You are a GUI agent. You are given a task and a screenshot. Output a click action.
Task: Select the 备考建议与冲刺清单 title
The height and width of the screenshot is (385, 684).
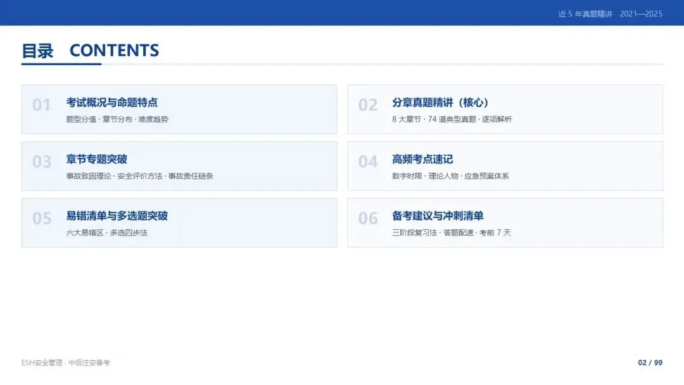pyautogui.click(x=438, y=216)
